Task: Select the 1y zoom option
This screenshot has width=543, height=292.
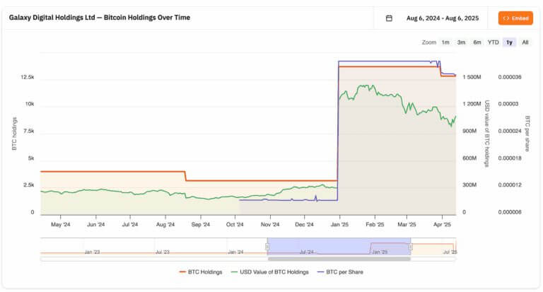Action: [x=509, y=42]
